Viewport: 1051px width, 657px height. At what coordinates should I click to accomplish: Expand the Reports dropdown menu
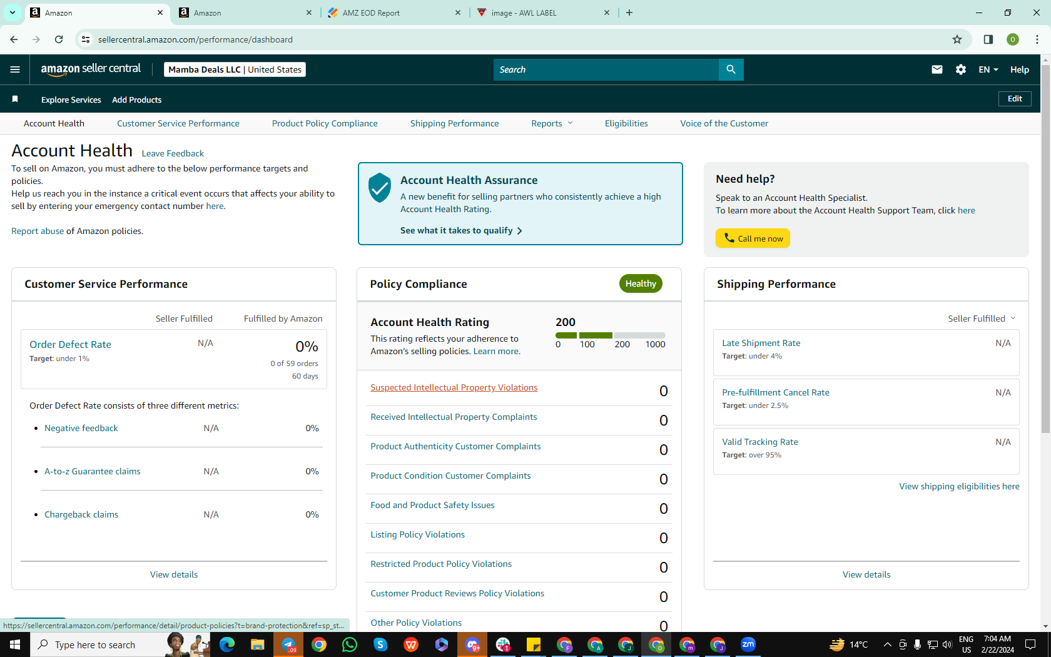pyautogui.click(x=552, y=123)
